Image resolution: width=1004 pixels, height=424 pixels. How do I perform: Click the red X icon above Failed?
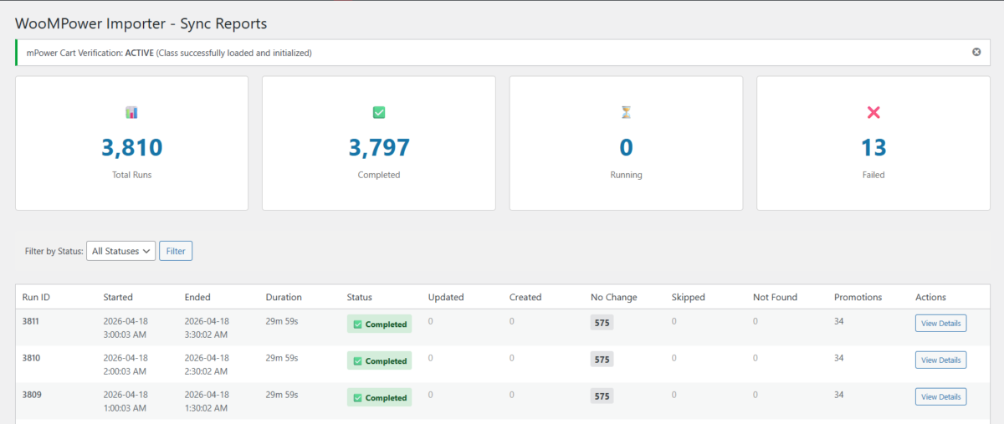(x=873, y=112)
